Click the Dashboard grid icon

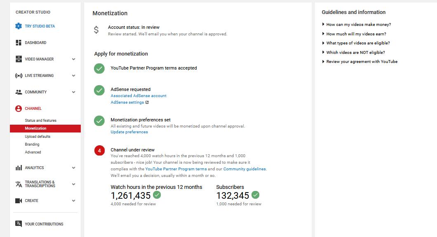pos(19,42)
